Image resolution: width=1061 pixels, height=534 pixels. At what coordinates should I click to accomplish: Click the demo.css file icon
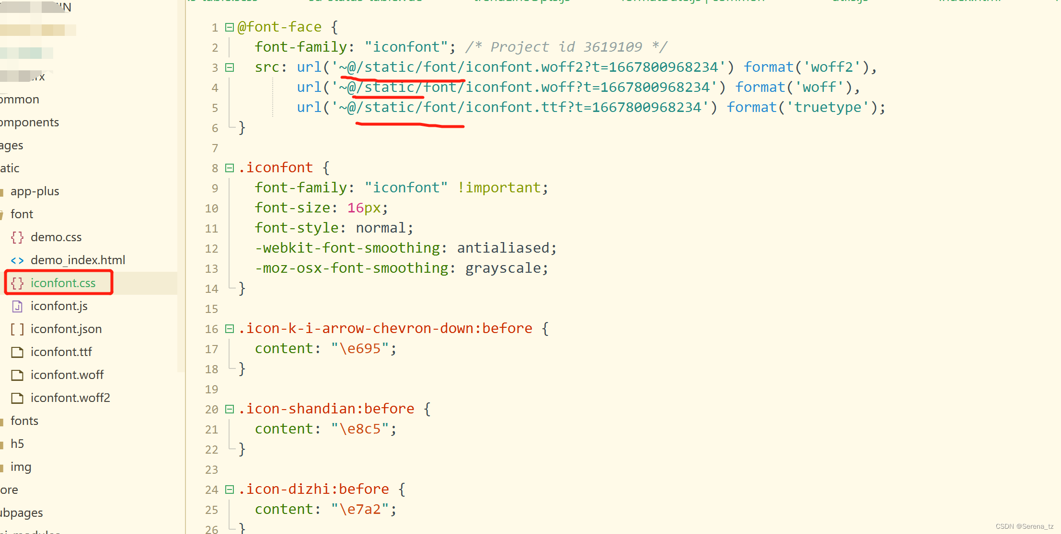click(19, 236)
